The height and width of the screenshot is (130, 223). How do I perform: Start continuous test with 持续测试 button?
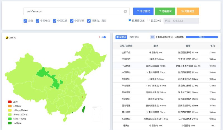pos(165,11)
